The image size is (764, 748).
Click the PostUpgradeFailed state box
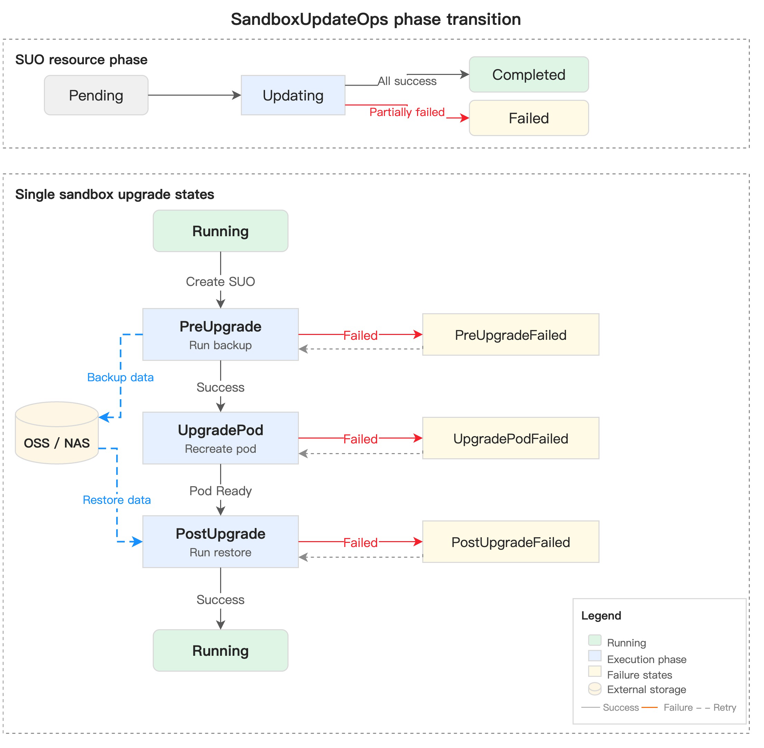tap(511, 542)
